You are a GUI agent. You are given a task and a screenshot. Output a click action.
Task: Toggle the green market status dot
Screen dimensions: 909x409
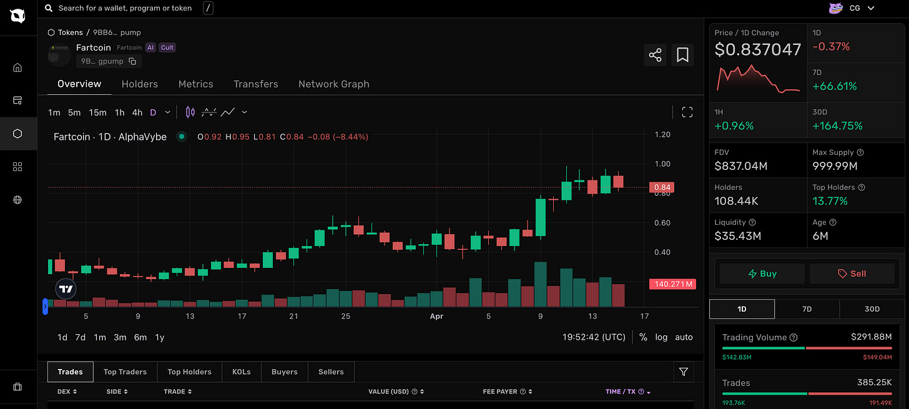tap(181, 136)
